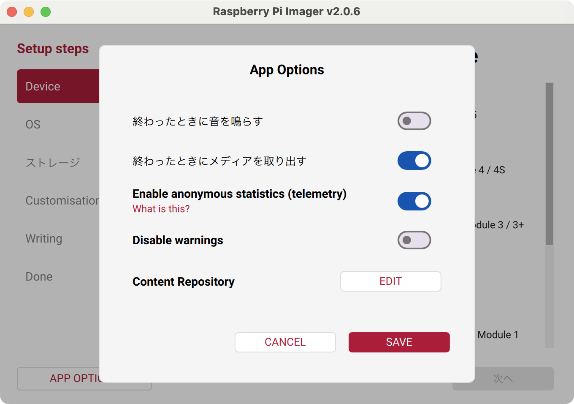Viewport: 574px width, 404px height.
Task: Click the '終わったときに音を鳴らす' label
Action: (198, 121)
